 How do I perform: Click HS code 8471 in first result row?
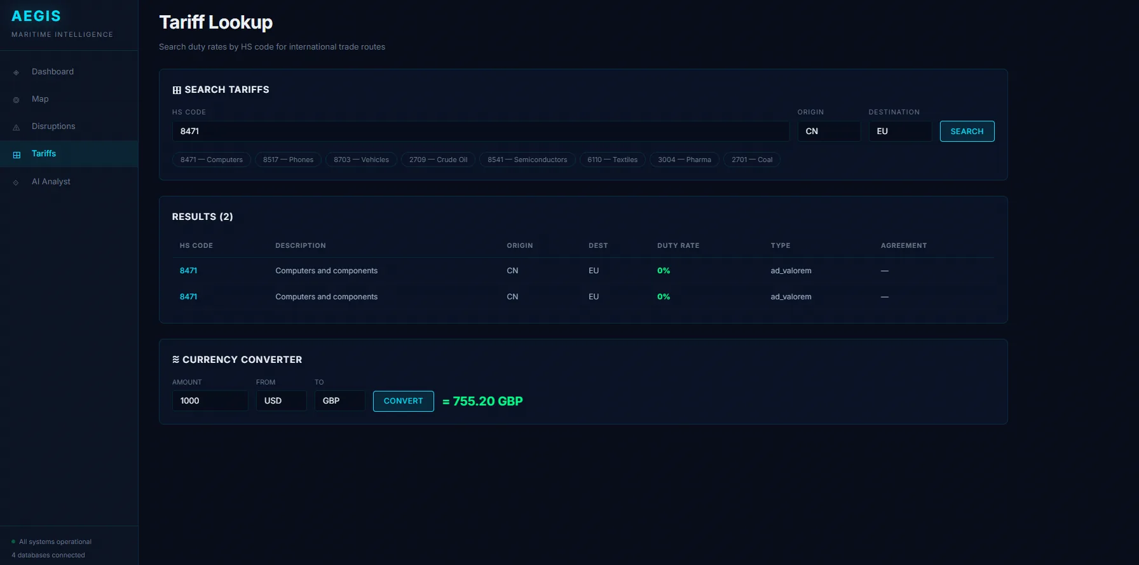pyautogui.click(x=189, y=271)
